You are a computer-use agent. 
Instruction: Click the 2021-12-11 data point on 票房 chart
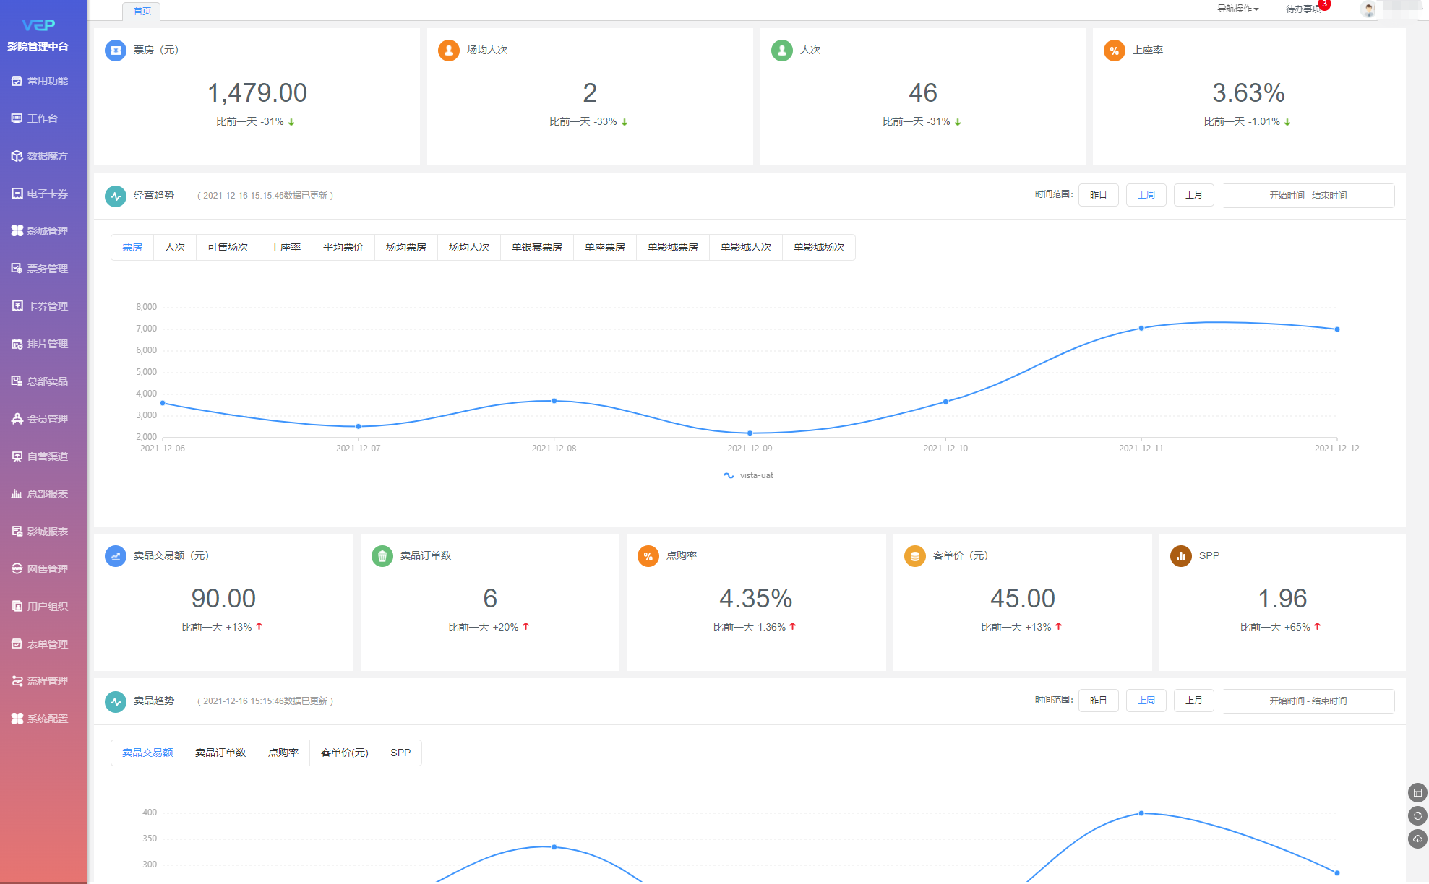point(1141,329)
